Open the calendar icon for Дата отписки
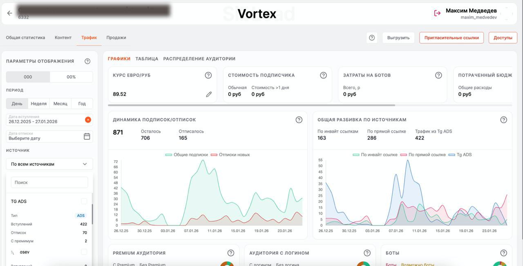This screenshot has height=266, width=523. click(x=87, y=136)
